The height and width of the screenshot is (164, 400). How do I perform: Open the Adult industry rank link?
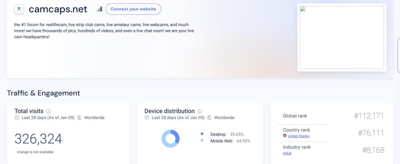click(x=287, y=153)
